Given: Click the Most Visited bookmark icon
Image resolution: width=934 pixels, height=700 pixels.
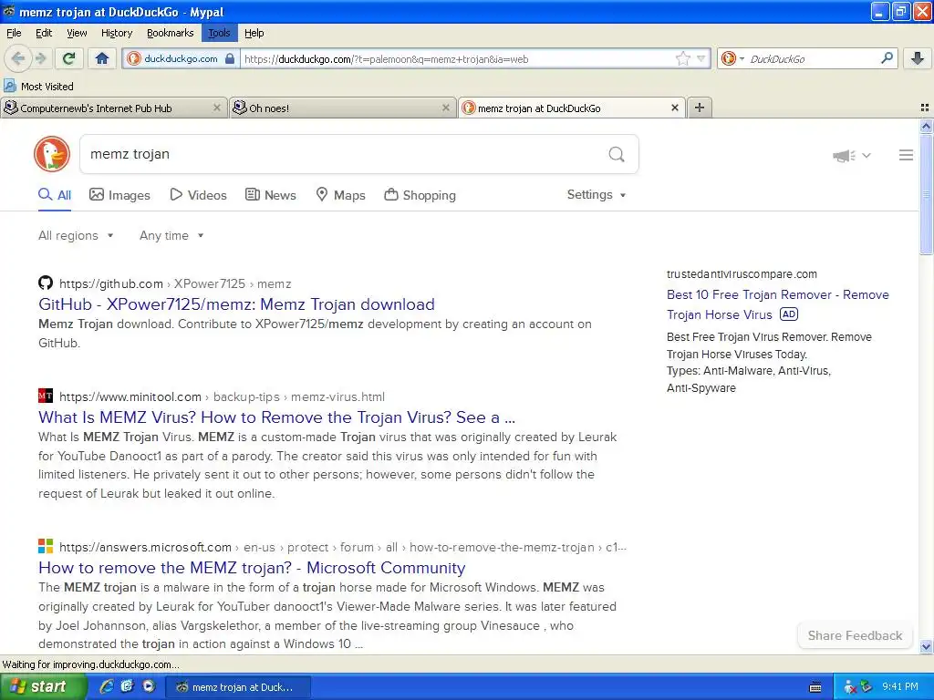Looking at the screenshot, I should pyautogui.click(x=9, y=86).
